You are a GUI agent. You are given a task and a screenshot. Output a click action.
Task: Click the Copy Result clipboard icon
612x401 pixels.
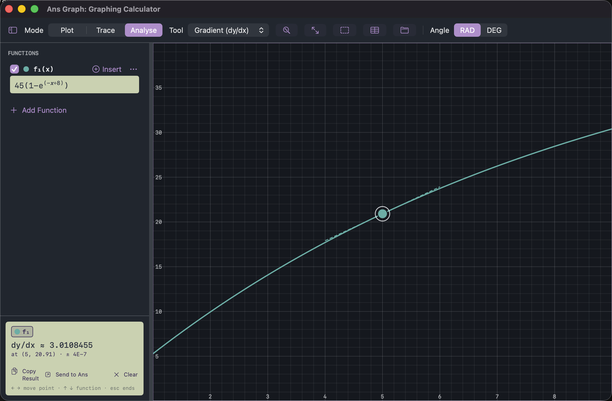coord(14,371)
